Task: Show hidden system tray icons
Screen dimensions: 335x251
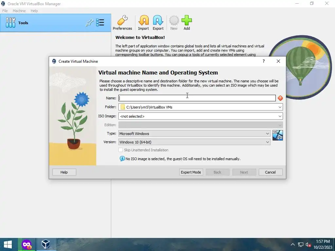Action: (x=293, y=244)
